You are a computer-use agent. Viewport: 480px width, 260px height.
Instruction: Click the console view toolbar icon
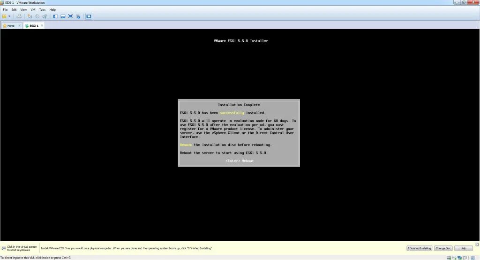tap(89, 16)
